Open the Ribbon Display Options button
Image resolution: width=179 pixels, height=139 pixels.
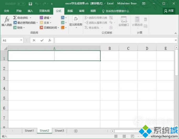click(x=144, y=3)
